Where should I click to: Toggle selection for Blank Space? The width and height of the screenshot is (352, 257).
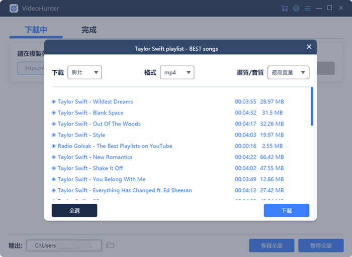click(54, 113)
